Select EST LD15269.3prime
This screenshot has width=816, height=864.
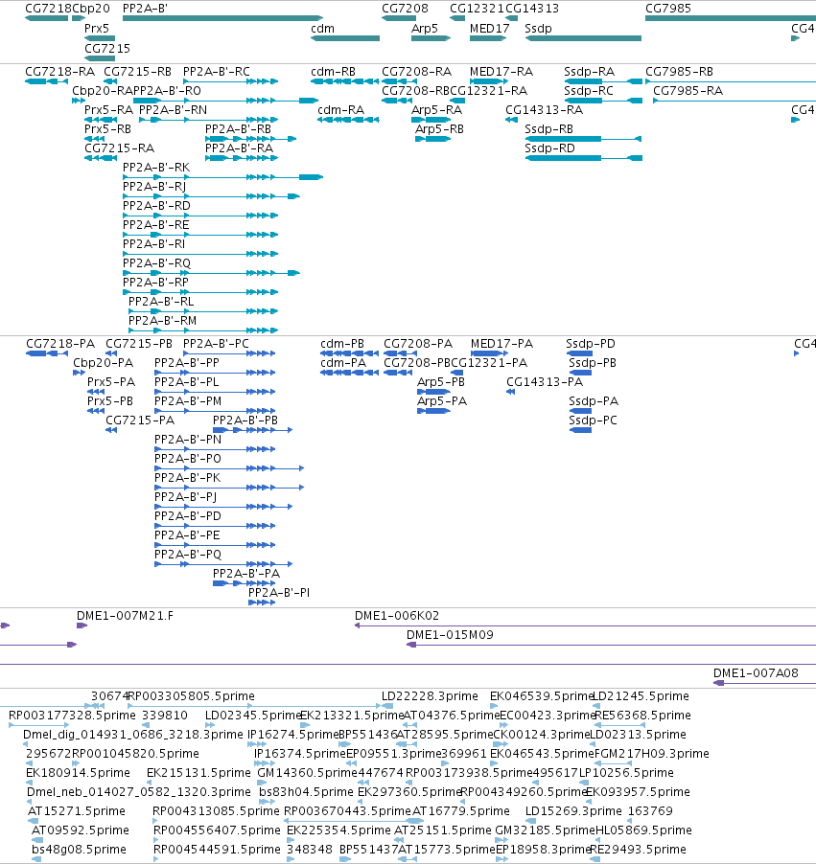pos(573,811)
